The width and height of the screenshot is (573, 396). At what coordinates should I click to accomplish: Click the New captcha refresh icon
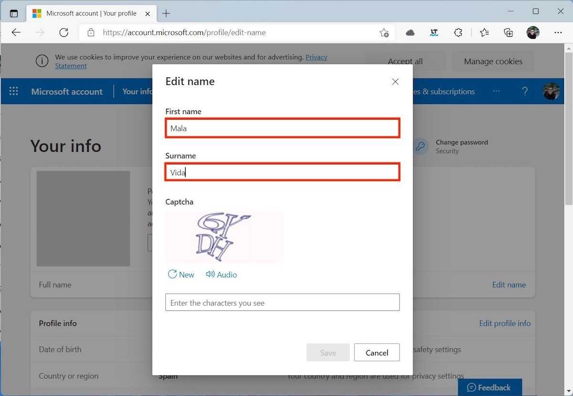pos(172,274)
